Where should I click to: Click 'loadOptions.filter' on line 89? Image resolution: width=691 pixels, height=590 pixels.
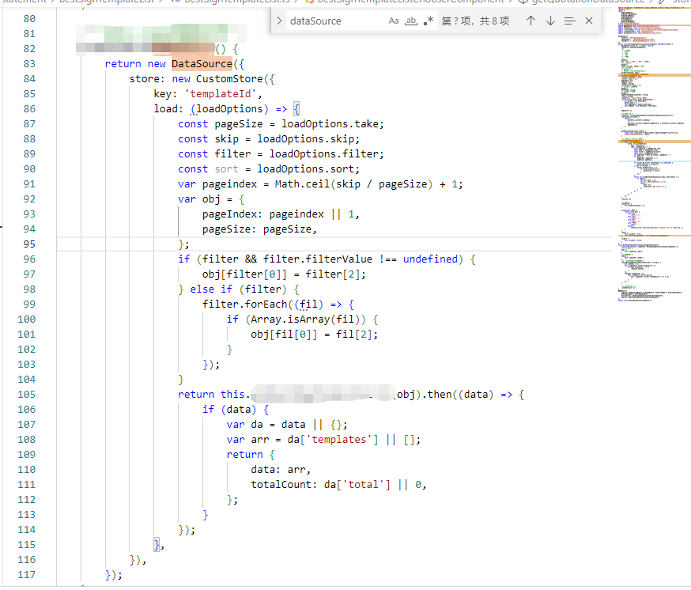point(326,154)
